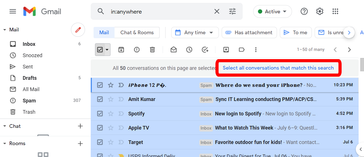
Task: Show more filter chips with right arrow
Action: click(349, 33)
